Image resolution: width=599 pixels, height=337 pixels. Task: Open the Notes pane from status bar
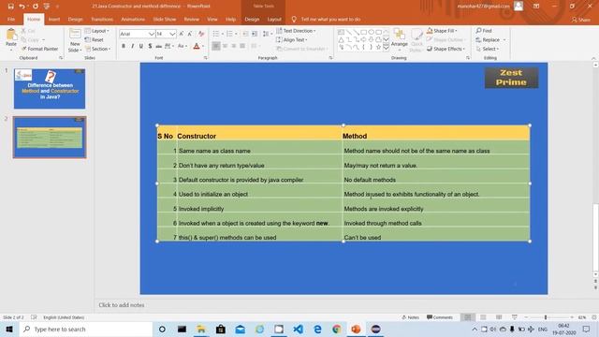[411, 317]
